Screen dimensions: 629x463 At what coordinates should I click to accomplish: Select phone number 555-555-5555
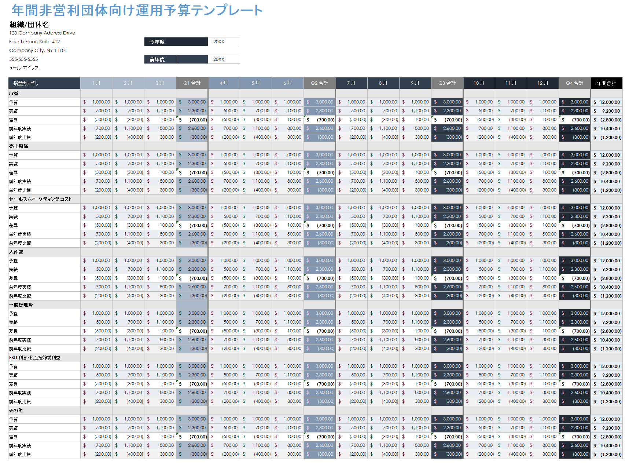[x=23, y=59]
